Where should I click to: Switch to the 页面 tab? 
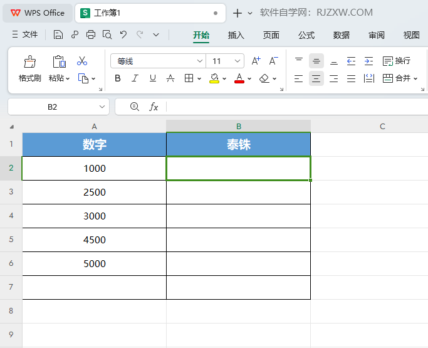(x=271, y=35)
